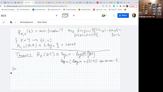The image size is (163, 92).
Task: Close the active CC-2 browser tab
Action: [x=32, y=3]
